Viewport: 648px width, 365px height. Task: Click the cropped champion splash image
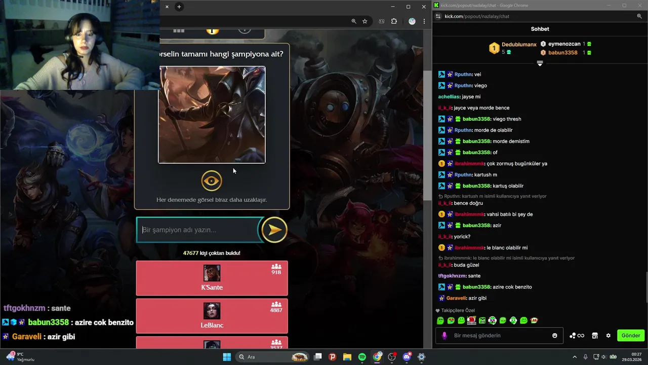212,115
